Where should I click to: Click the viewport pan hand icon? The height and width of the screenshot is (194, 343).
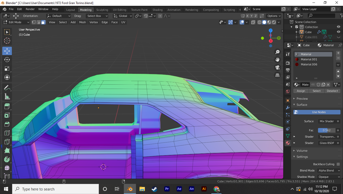277,60
